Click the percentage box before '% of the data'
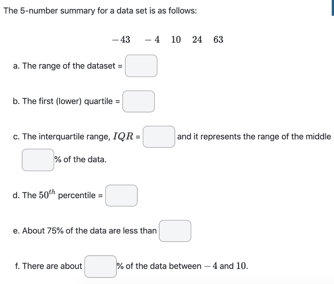This screenshot has height=284, width=334. point(38,160)
